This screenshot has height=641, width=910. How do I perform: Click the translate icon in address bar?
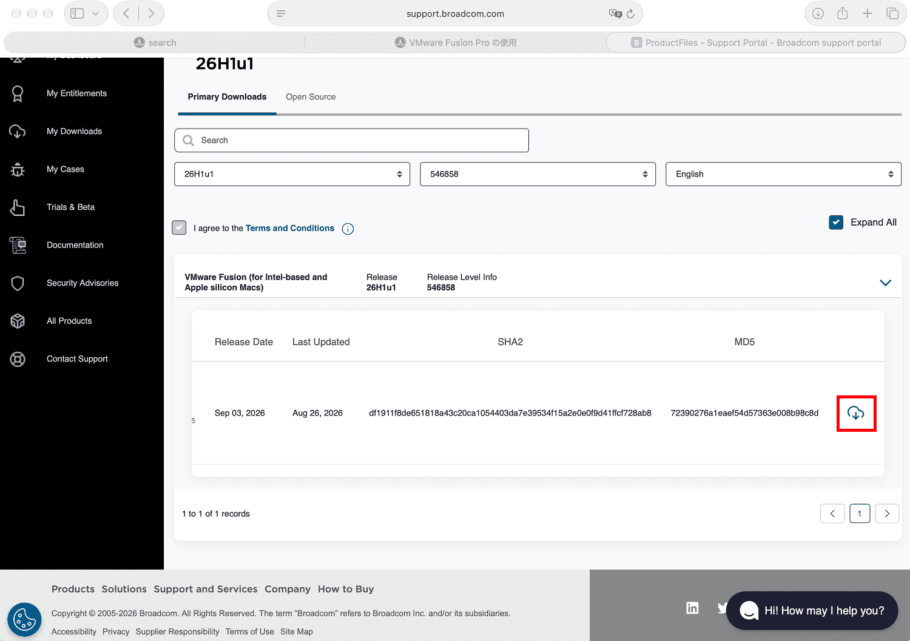pyautogui.click(x=615, y=13)
